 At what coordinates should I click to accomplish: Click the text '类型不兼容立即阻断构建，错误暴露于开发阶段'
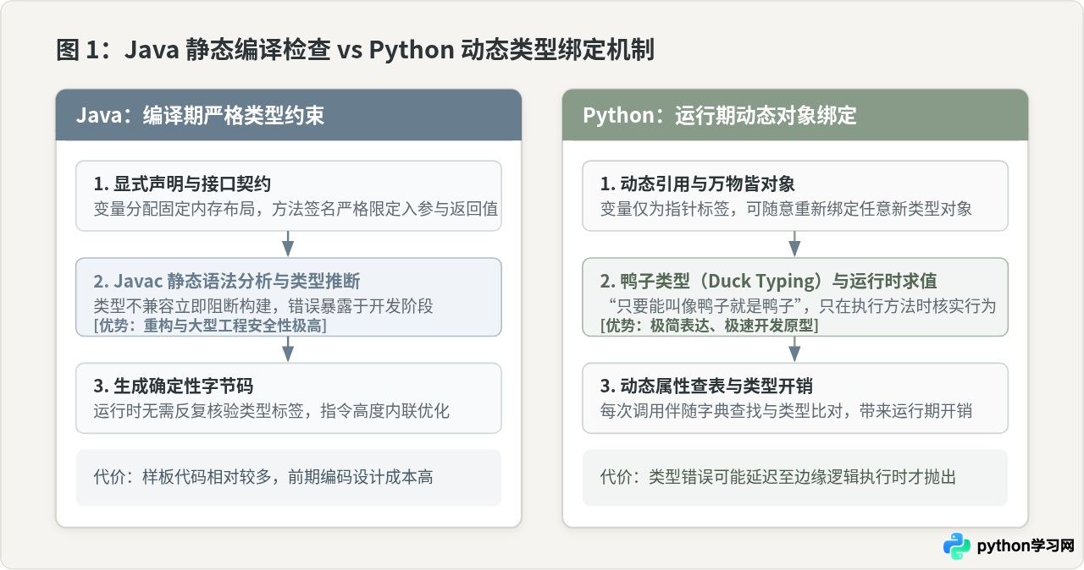[263, 305]
